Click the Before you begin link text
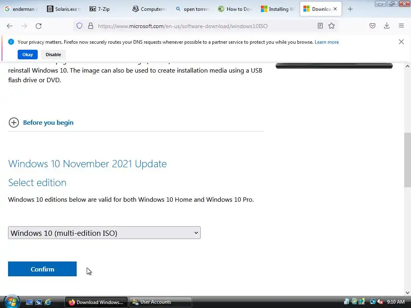This screenshot has height=308, width=411. click(48, 123)
